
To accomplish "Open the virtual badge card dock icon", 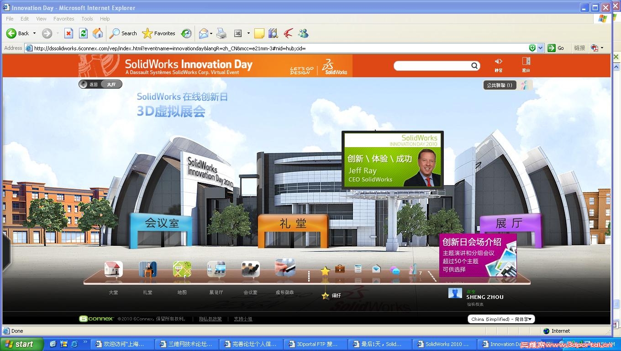I will coord(285,268).
